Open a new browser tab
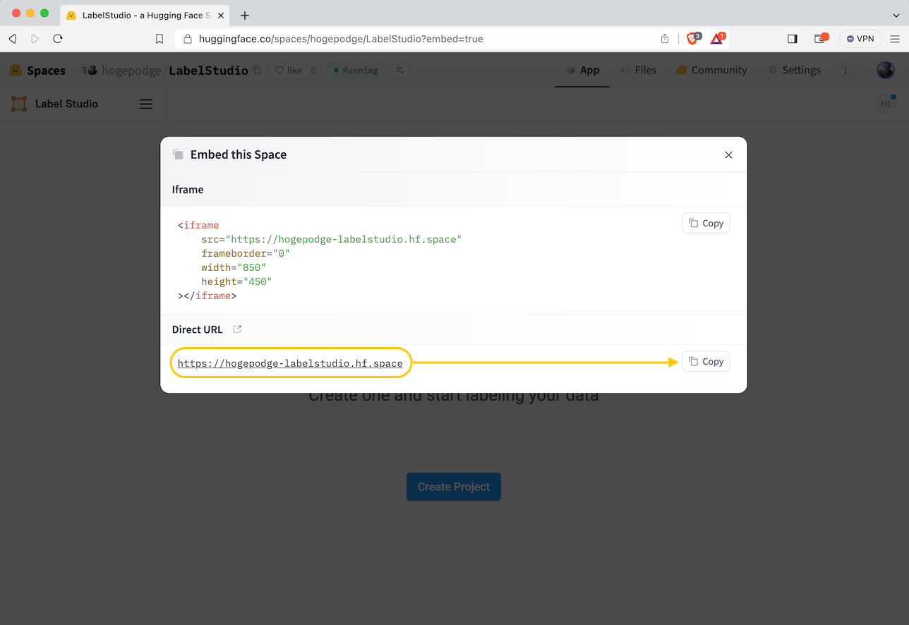The height and width of the screenshot is (625, 909). [245, 16]
